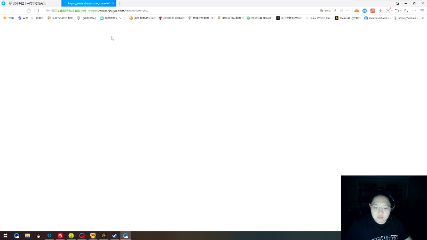The image size is (427, 240).
Task: Open the orange-icon bookmark
Action: (x=143, y=18)
